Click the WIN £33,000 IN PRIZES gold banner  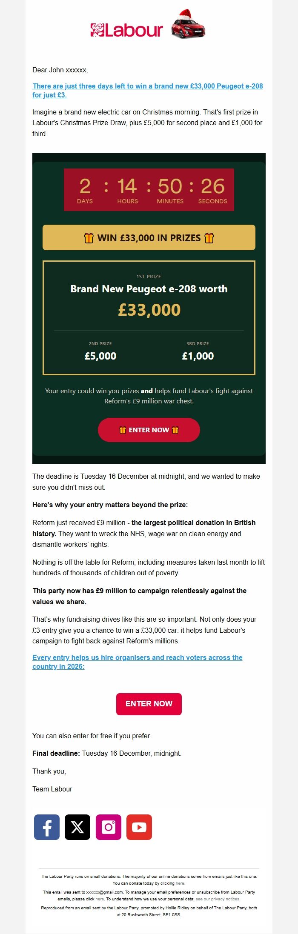point(149,237)
